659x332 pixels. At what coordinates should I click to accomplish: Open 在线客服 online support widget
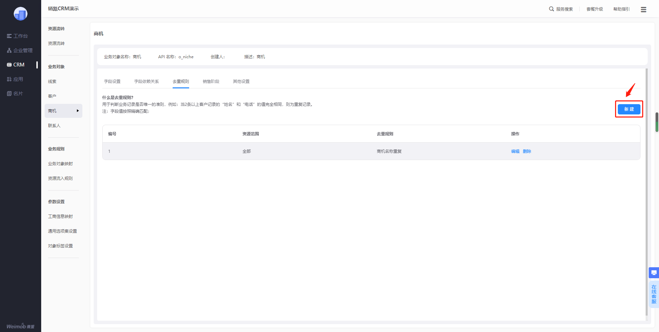point(654,294)
